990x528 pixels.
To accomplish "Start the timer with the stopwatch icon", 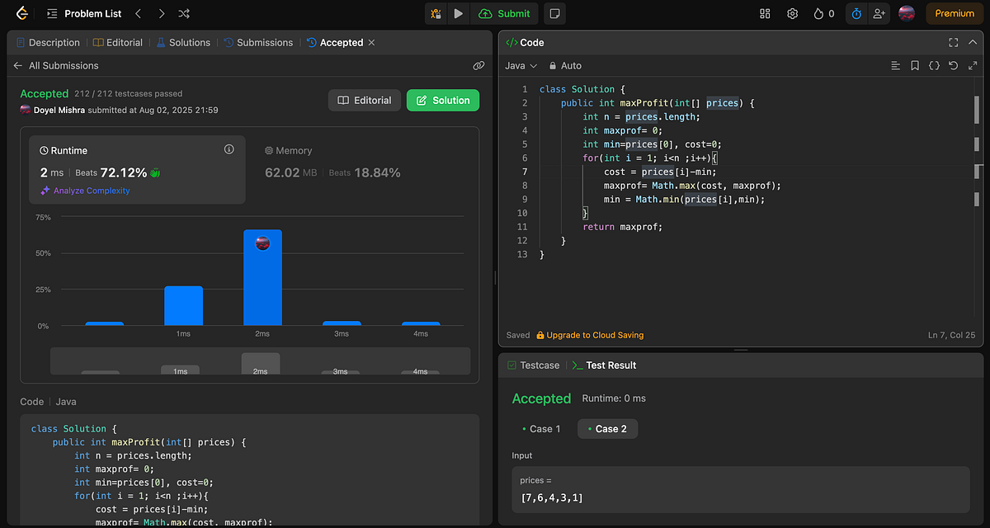I will tap(856, 13).
